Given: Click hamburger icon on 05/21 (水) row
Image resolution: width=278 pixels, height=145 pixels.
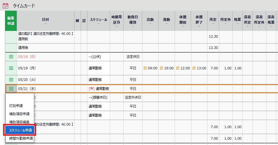Looking at the screenshot, I should (11, 89).
